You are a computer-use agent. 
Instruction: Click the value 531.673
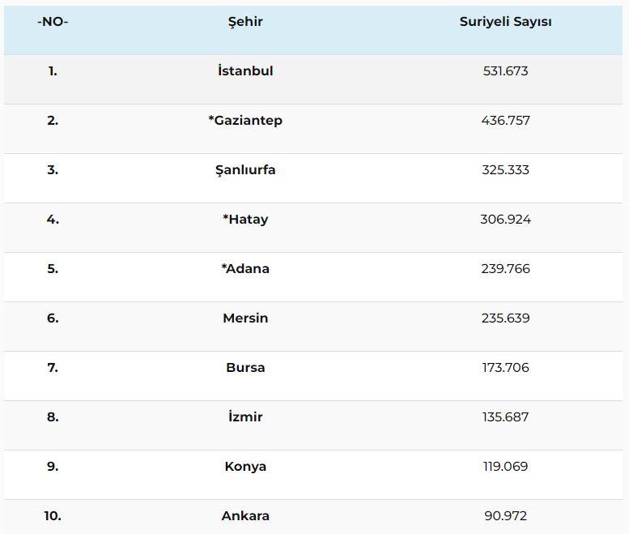click(505, 71)
